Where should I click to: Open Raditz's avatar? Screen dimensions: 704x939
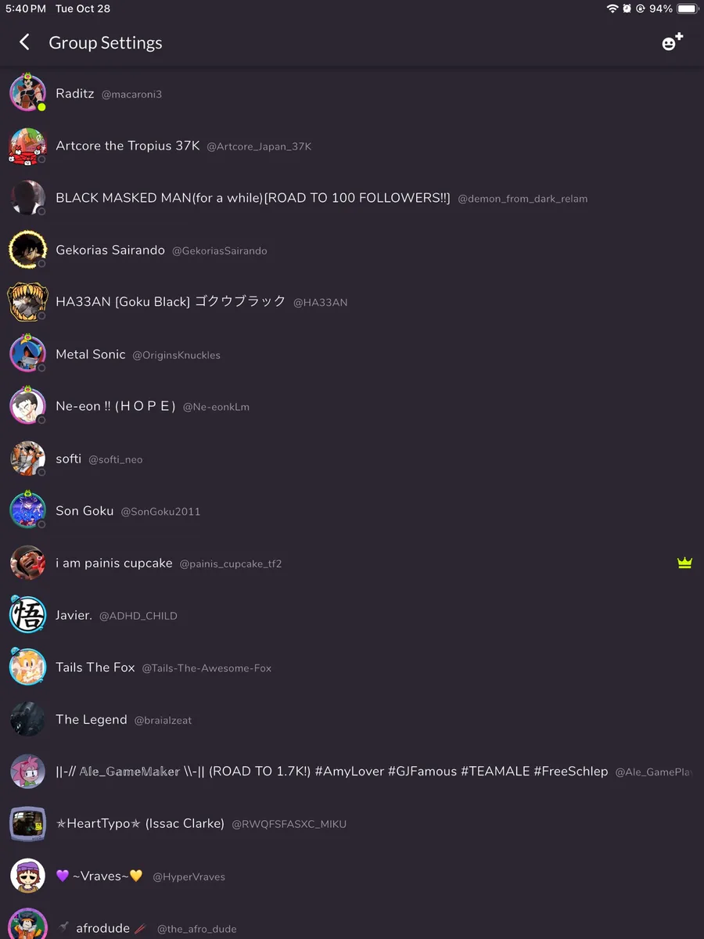click(27, 94)
